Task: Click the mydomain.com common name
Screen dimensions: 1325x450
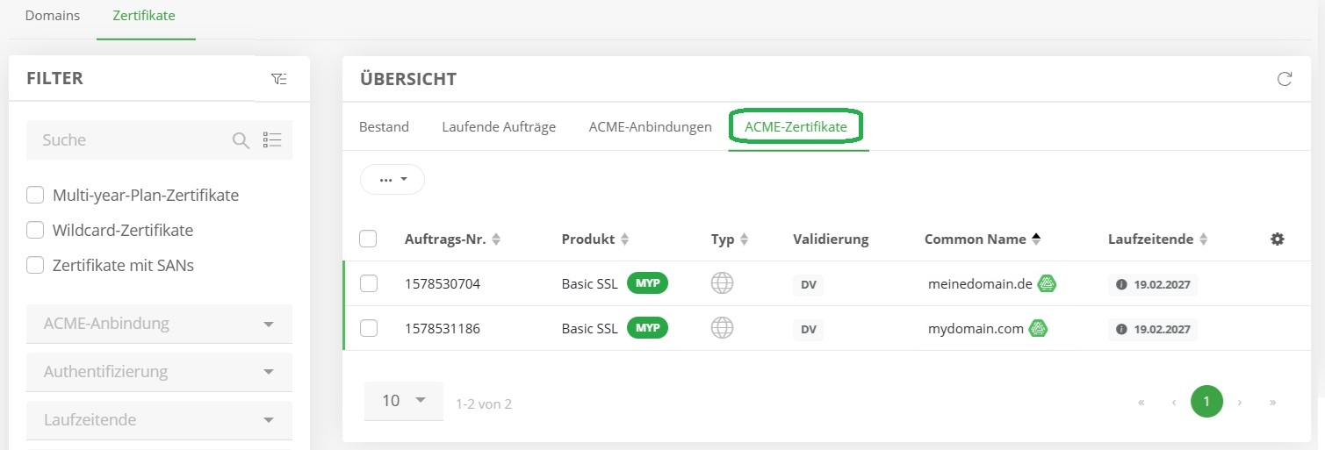Action: [x=976, y=329]
